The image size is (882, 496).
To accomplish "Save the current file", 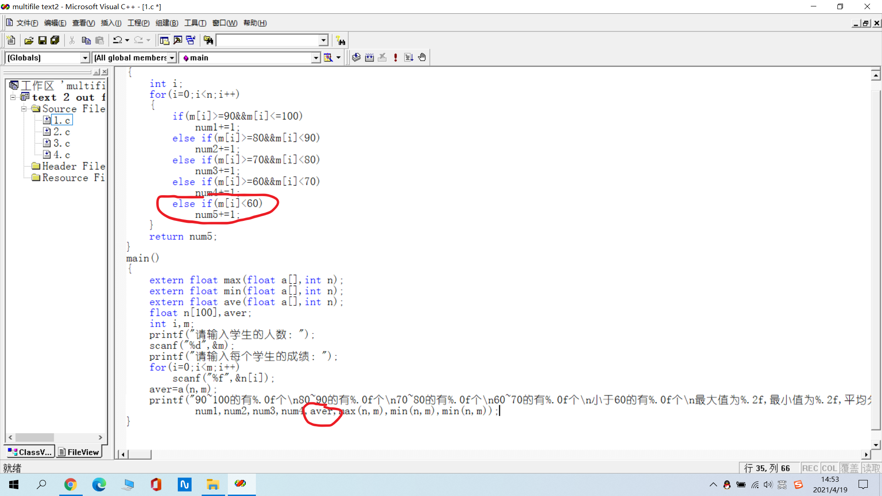I will pyautogui.click(x=42, y=40).
